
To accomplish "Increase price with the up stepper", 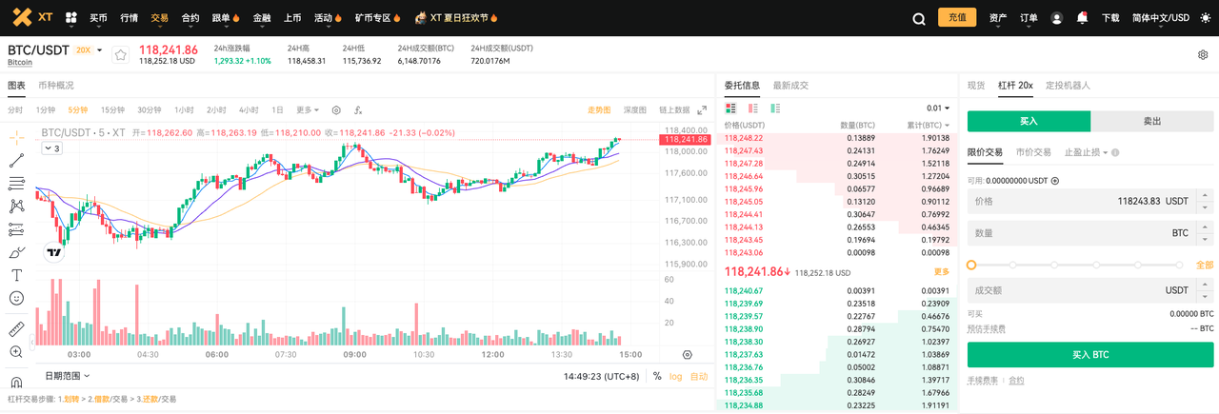I will [1207, 195].
